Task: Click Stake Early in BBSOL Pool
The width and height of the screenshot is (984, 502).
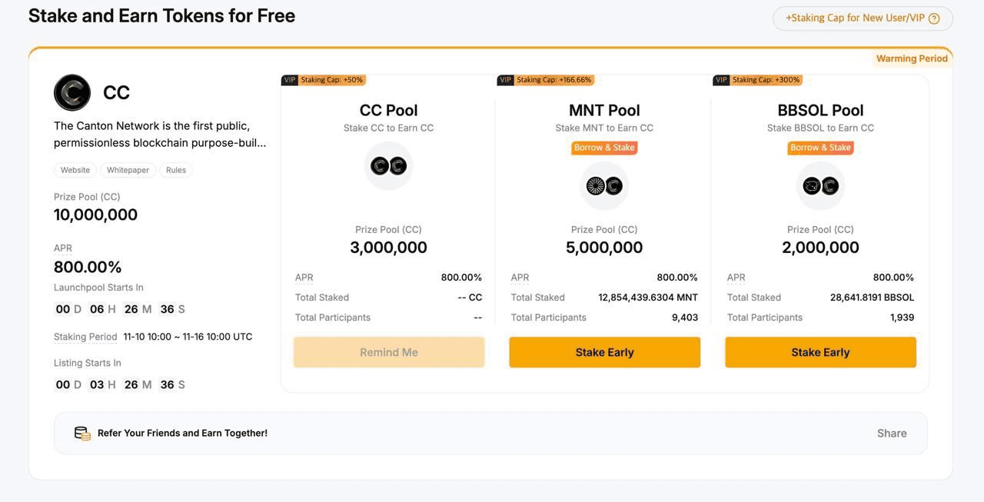Action: [820, 352]
